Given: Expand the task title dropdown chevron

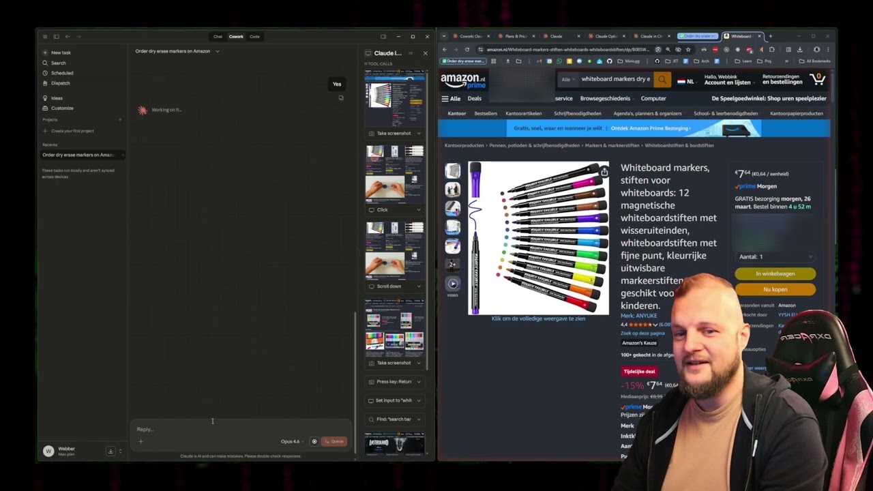Looking at the screenshot, I should tap(218, 51).
